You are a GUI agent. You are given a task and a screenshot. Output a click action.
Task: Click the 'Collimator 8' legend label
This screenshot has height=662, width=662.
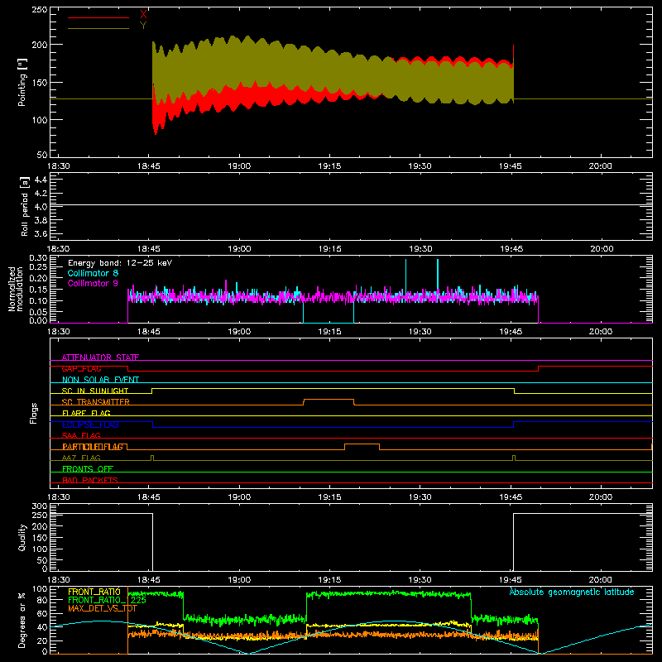point(93,273)
